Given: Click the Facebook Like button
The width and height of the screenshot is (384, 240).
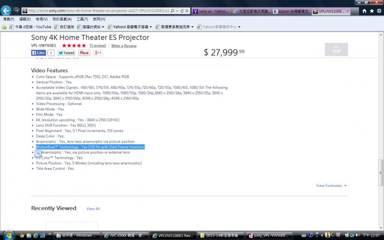Looking at the screenshot, I should tap(38, 53).
